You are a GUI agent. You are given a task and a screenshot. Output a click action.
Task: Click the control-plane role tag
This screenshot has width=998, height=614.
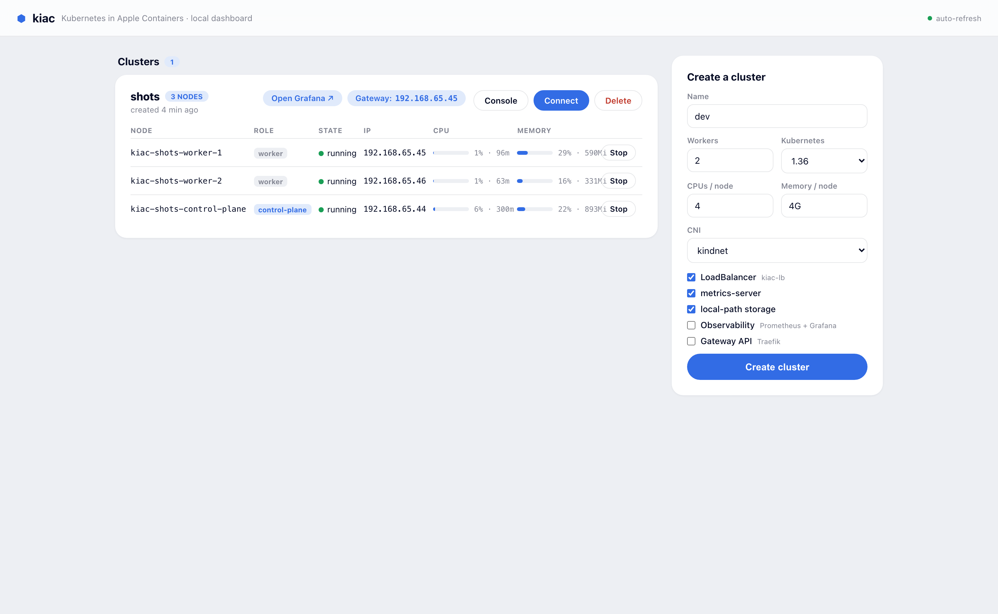pyautogui.click(x=282, y=209)
